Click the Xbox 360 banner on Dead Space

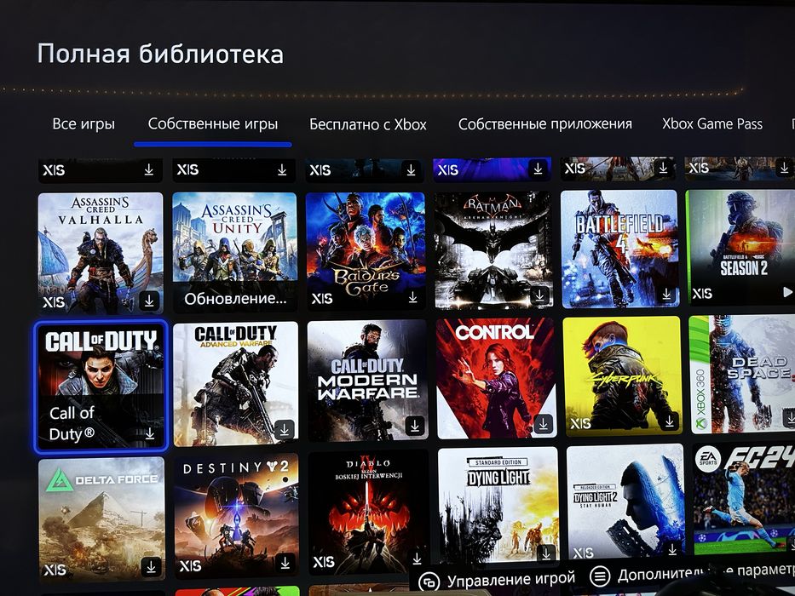[x=700, y=375]
